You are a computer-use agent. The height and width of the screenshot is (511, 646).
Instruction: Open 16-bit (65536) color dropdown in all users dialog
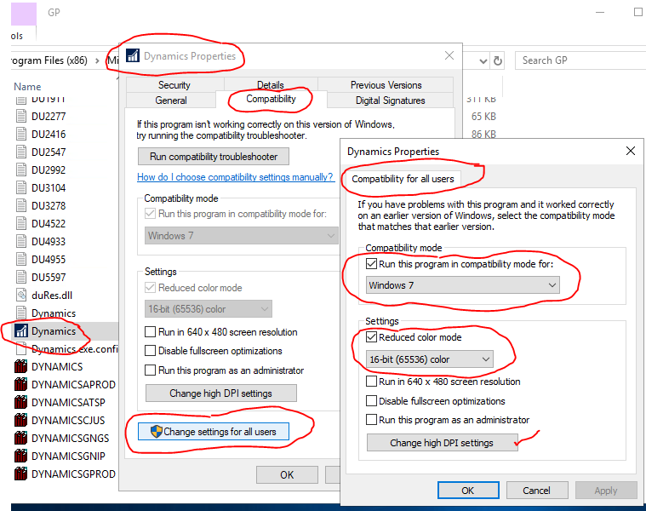pos(430,359)
